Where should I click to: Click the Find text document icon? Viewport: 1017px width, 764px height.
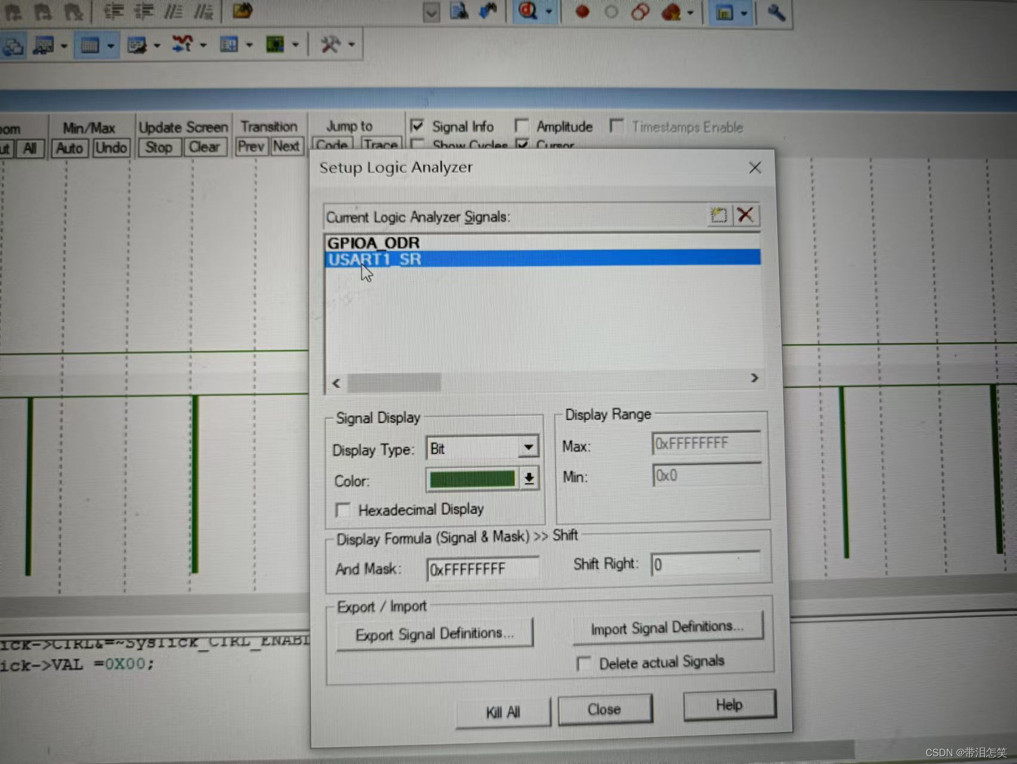coord(459,11)
